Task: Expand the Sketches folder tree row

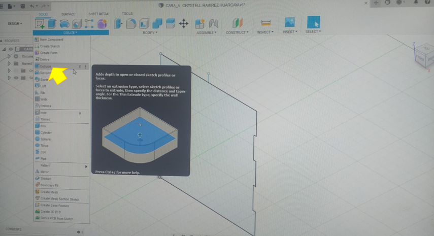Action: tap(9, 78)
